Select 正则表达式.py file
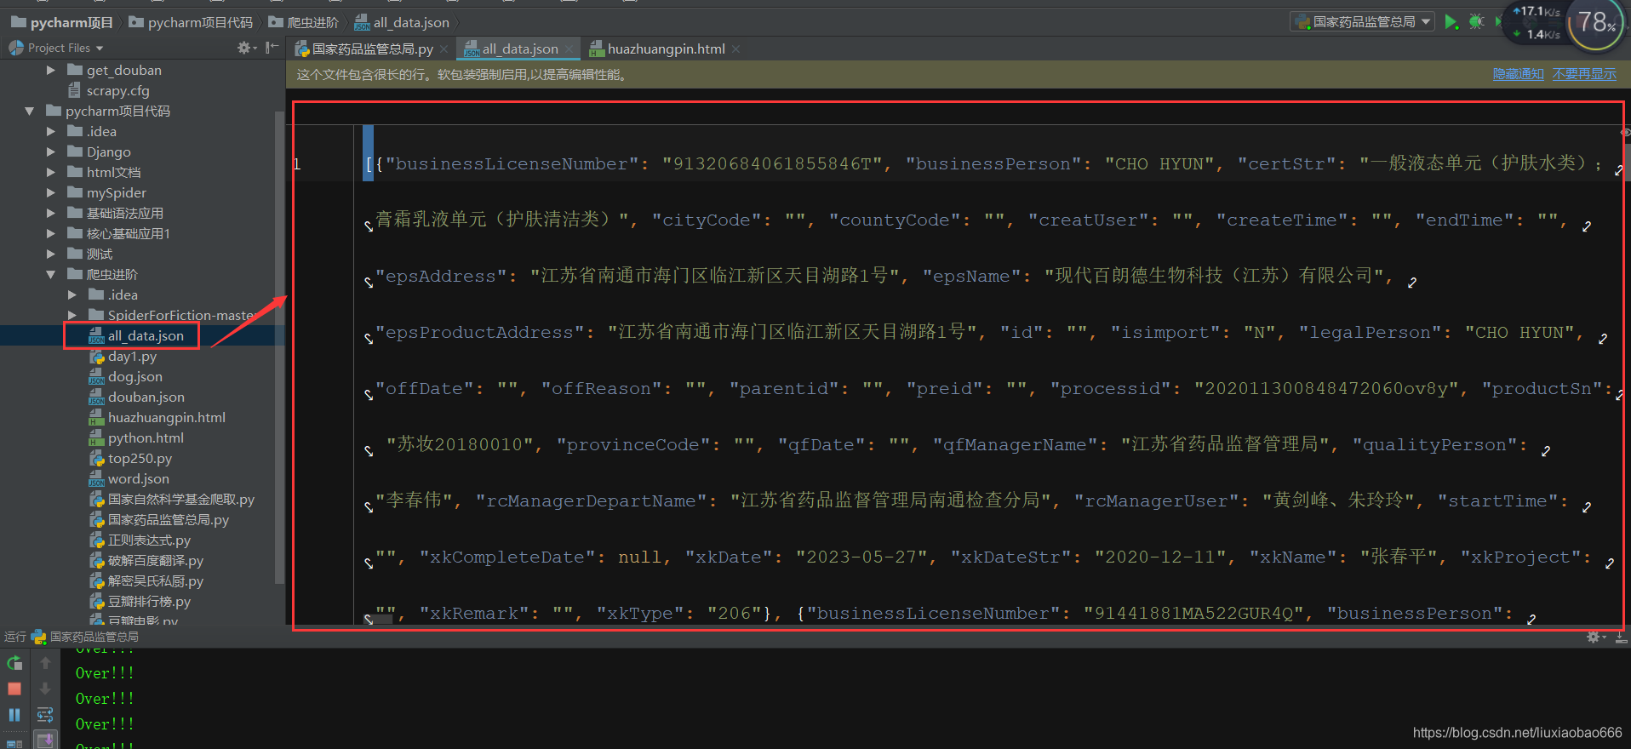This screenshot has width=1631, height=749. point(140,540)
